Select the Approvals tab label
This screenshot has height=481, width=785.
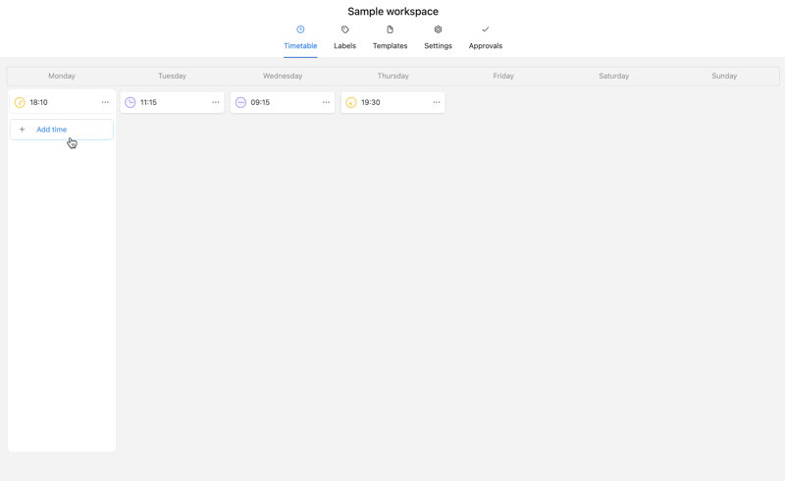(x=485, y=46)
